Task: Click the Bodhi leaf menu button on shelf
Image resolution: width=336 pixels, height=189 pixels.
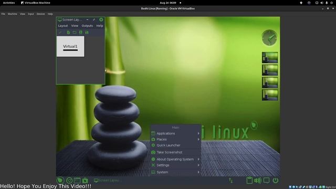Action: point(60,181)
